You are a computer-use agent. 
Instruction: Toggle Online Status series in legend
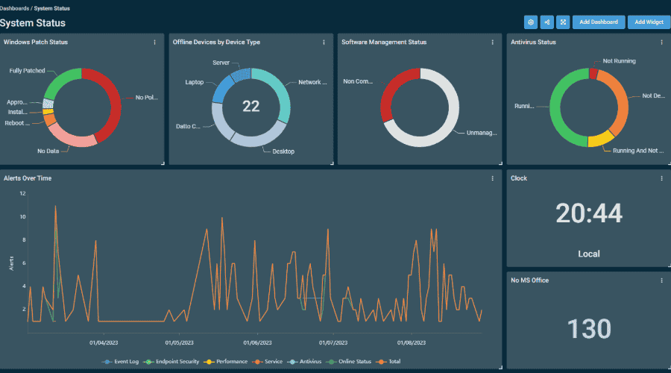point(349,362)
